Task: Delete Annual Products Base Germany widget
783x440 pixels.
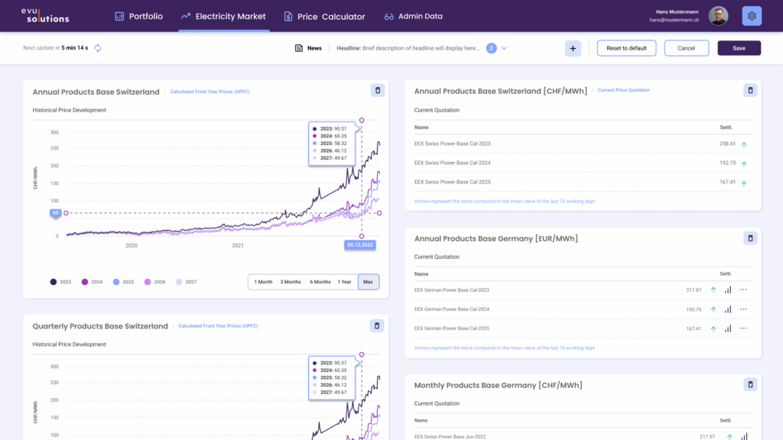Action: point(750,238)
